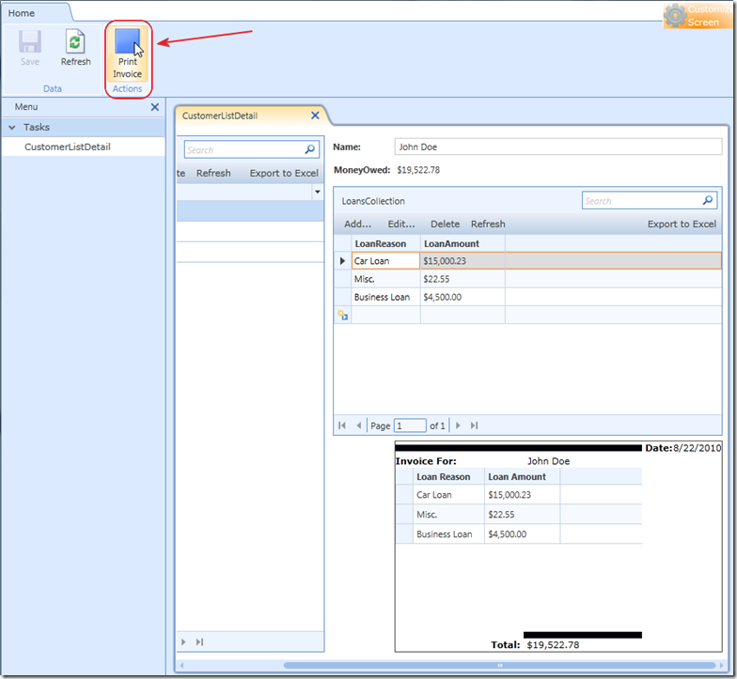Click customer list search magnifier icon
The width and height of the screenshot is (737, 679).
(310, 149)
